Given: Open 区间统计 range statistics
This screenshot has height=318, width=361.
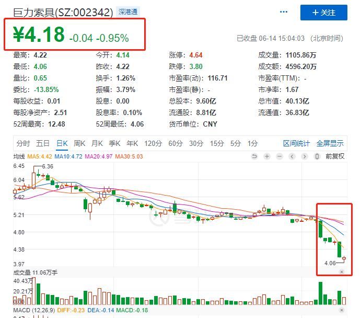Looking at the screenshot, I should coord(296,143).
